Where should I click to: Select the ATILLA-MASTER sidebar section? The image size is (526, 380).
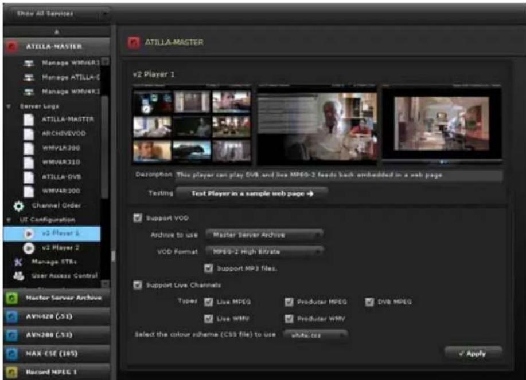tap(56, 46)
